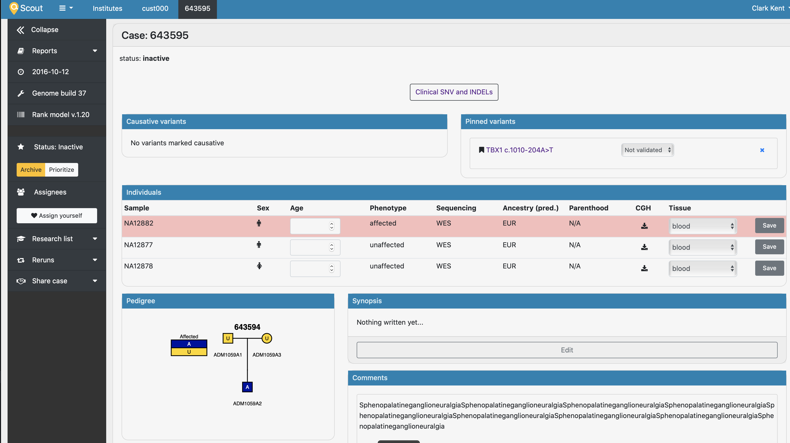The height and width of the screenshot is (443, 790).
Task: Click 'Nothing written yet...' synopsis text
Action: coord(390,322)
